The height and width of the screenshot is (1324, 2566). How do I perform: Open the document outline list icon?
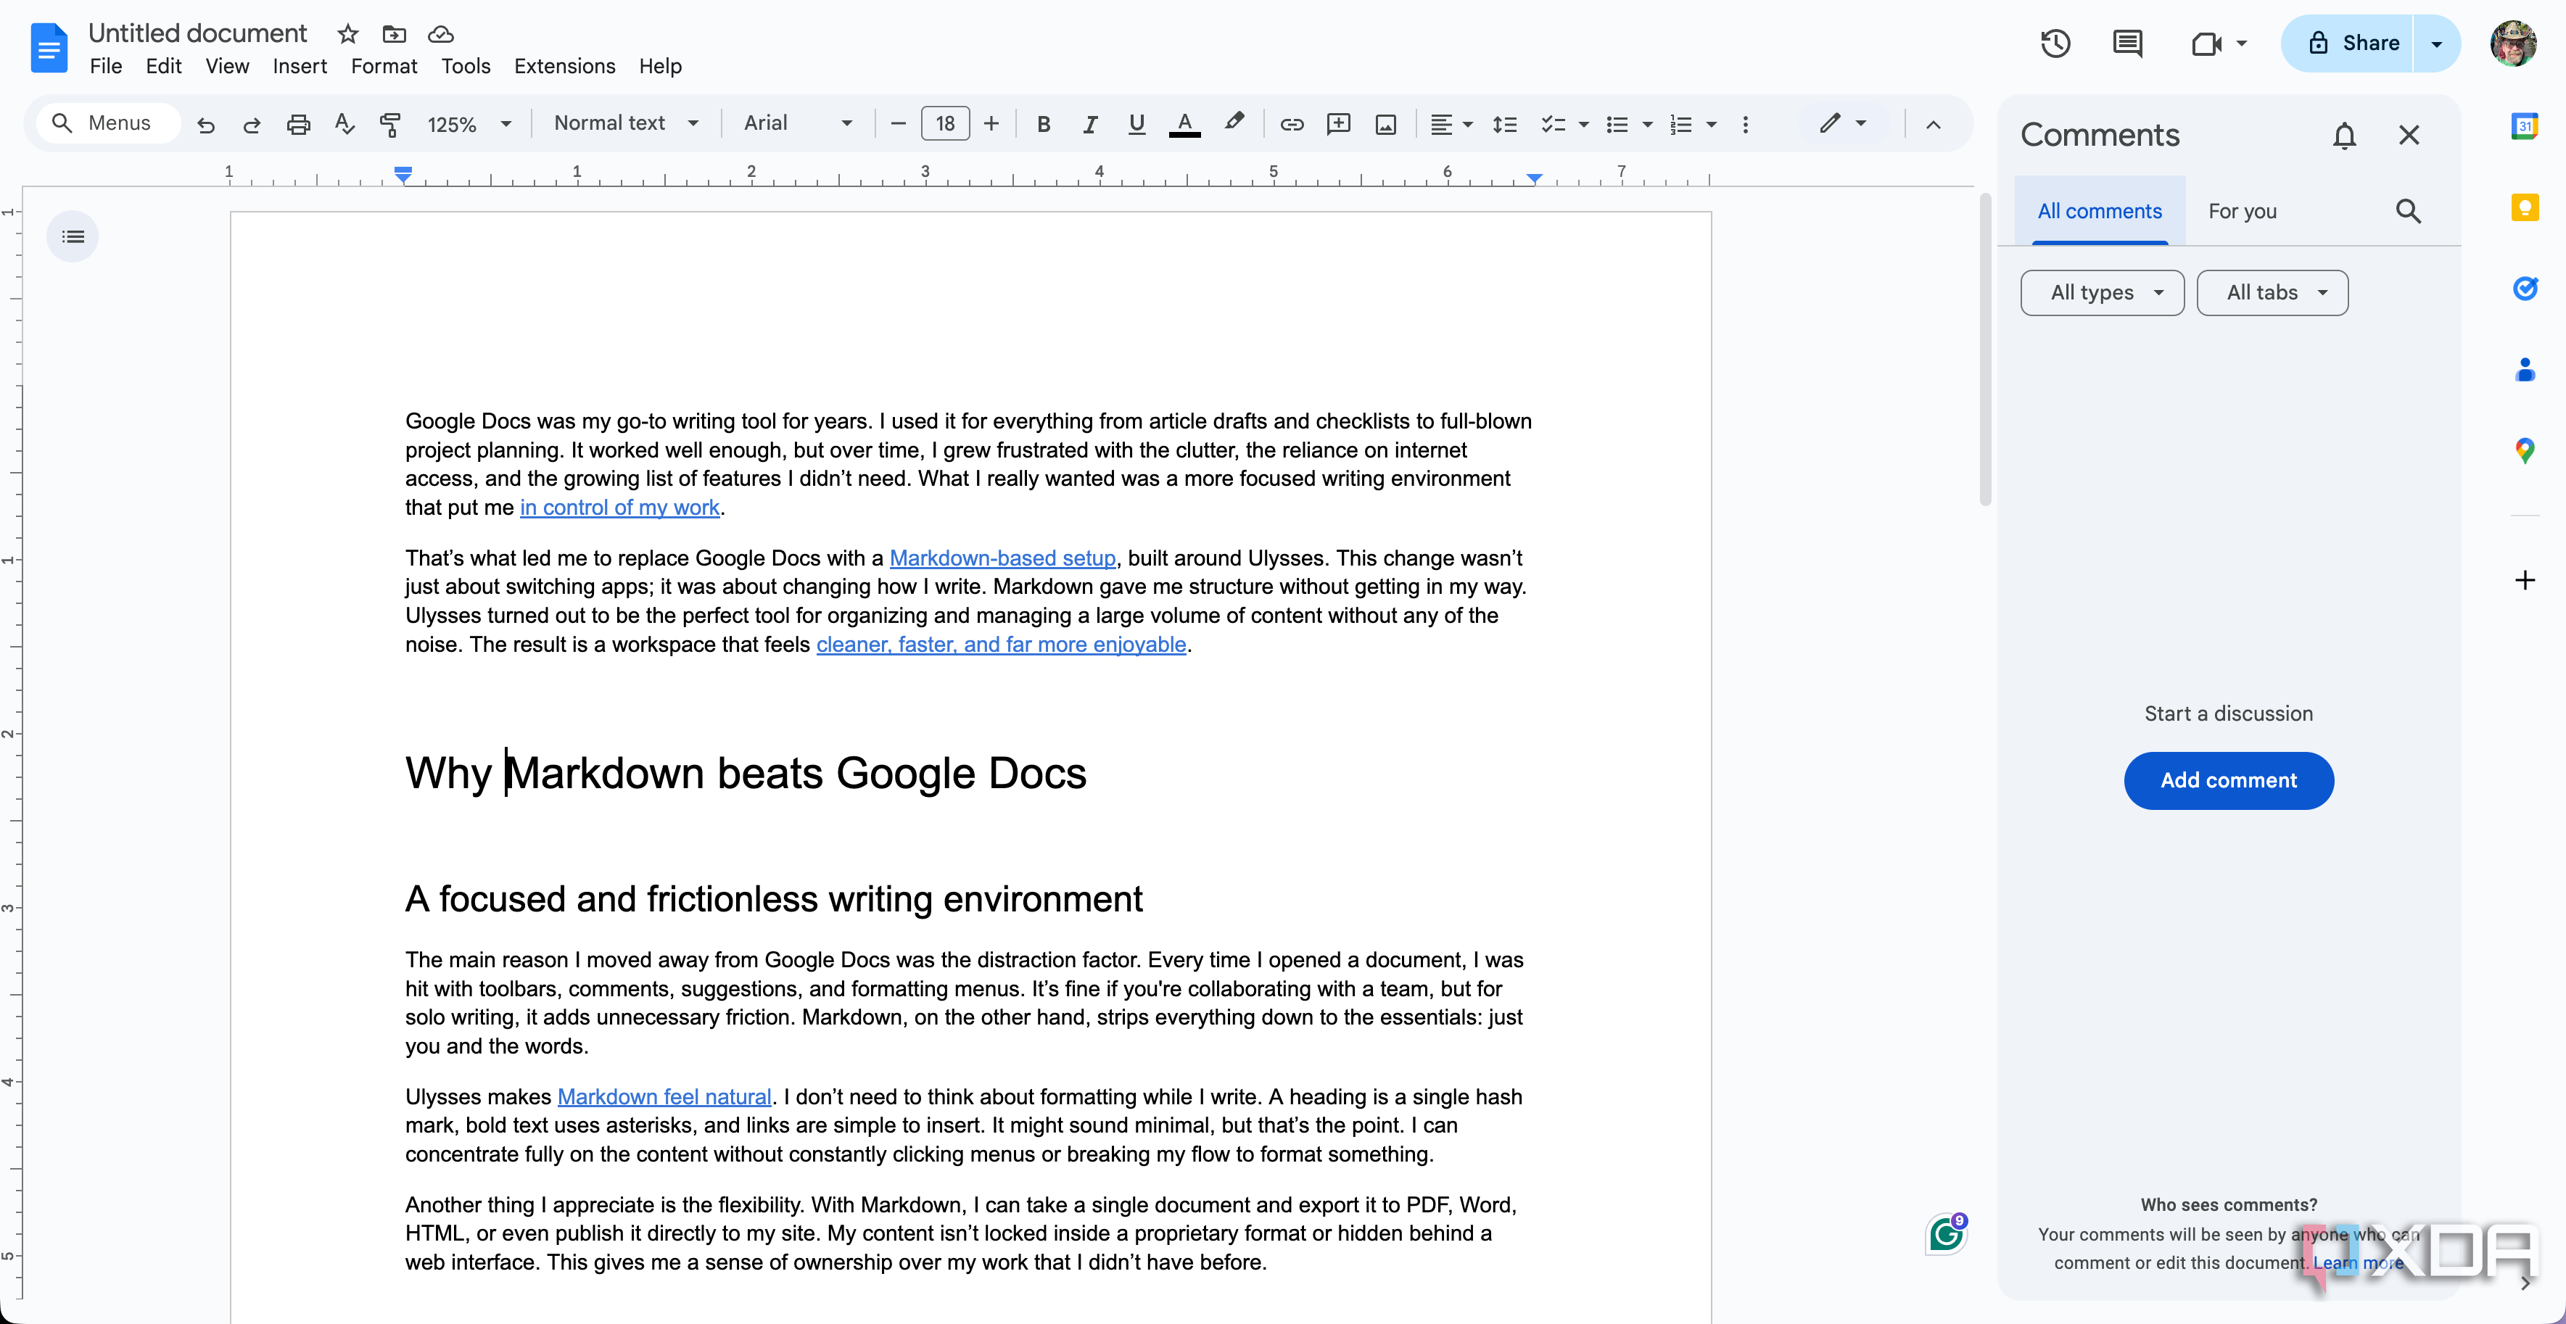[x=73, y=237]
